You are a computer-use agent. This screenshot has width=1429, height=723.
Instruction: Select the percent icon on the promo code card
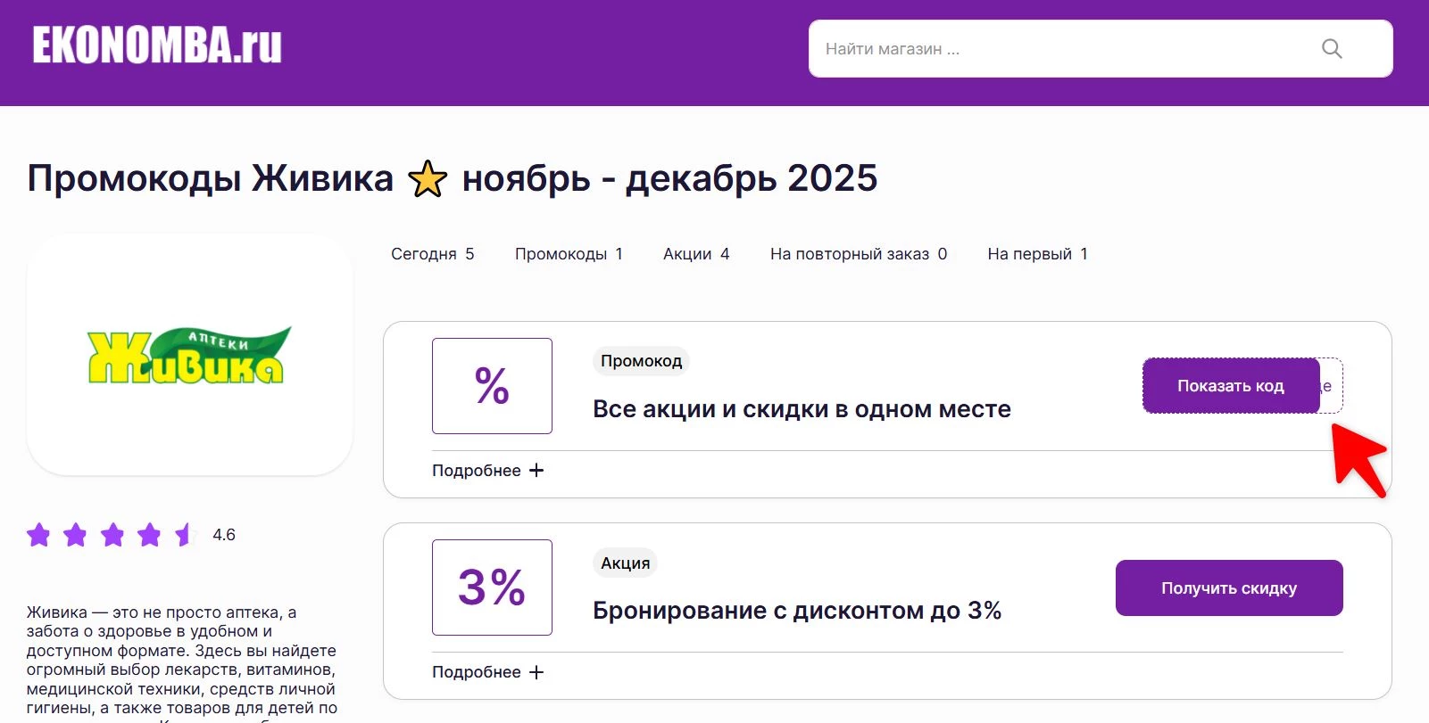[492, 385]
